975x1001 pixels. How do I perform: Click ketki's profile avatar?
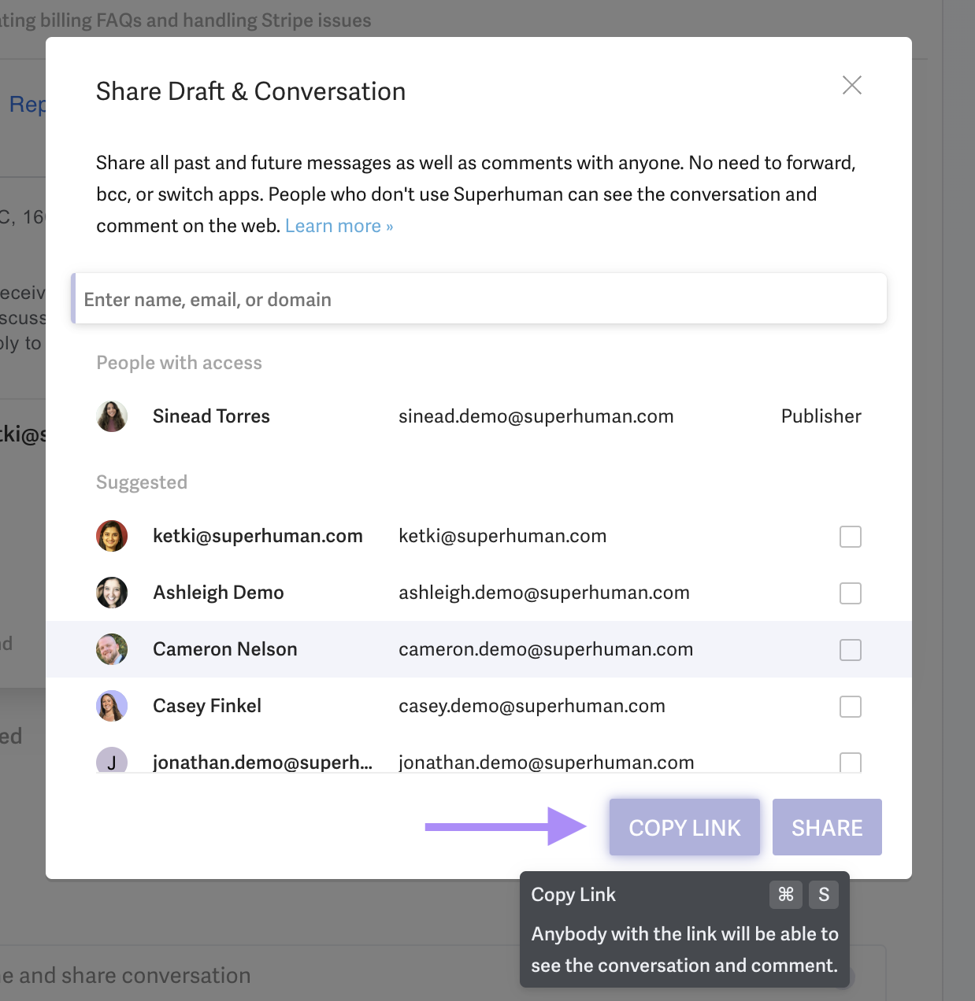[112, 536]
